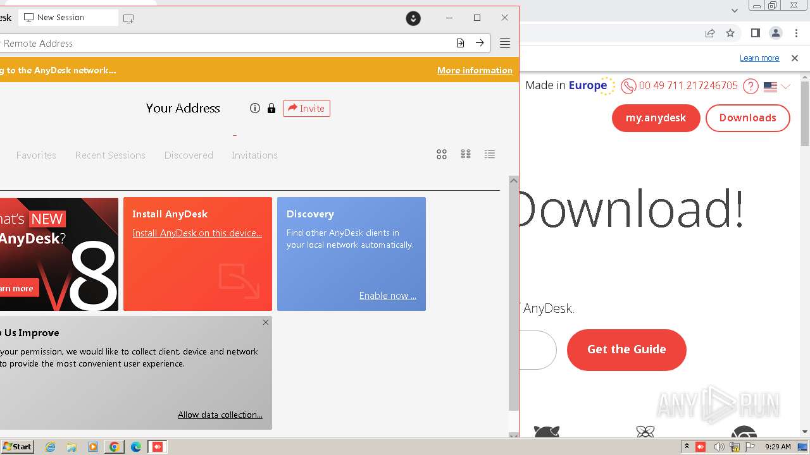The height and width of the screenshot is (455, 810).
Task: Click the phone icon on the AnyDesk website
Action: 628,86
